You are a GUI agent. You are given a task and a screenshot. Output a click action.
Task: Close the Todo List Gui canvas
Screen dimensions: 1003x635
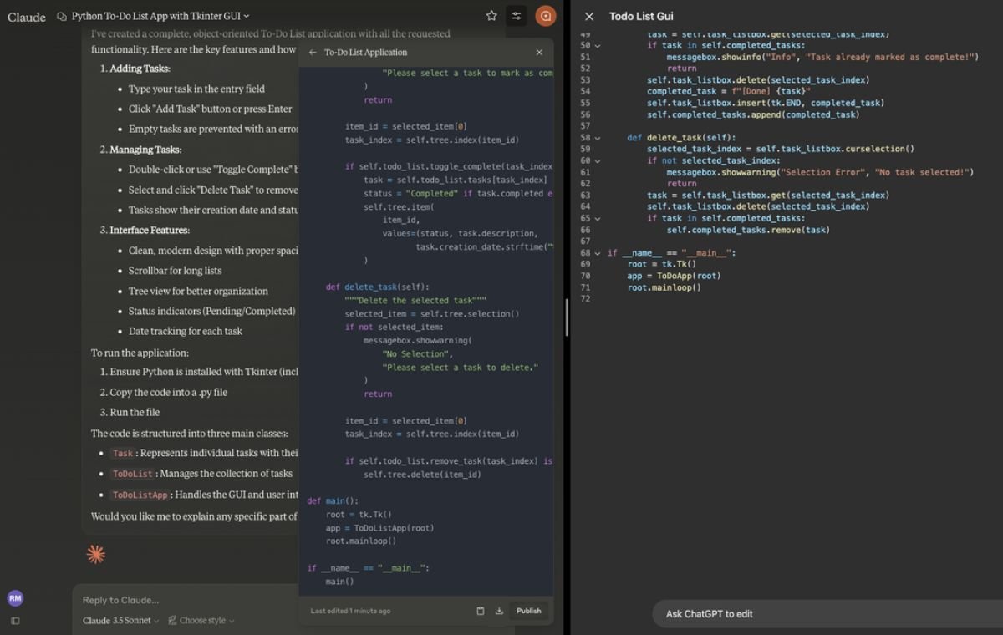589,16
